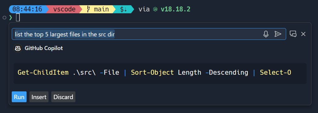Image resolution: width=318 pixels, height=113 pixels.
Task: Click the 08:44:16 time prompt segment
Action: click(27, 9)
